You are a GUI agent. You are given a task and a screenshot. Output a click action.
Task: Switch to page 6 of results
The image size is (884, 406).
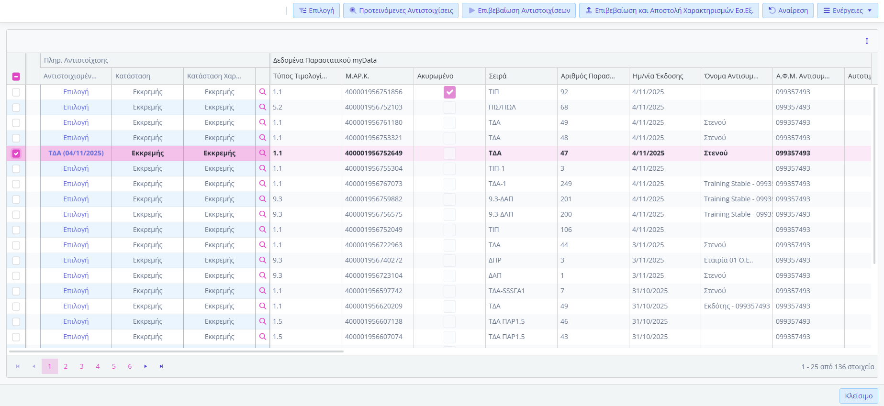coord(130,366)
